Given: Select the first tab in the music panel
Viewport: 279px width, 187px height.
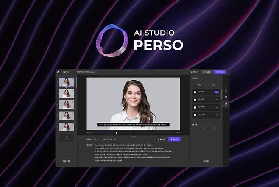Looking at the screenshot, I should (x=198, y=84).
